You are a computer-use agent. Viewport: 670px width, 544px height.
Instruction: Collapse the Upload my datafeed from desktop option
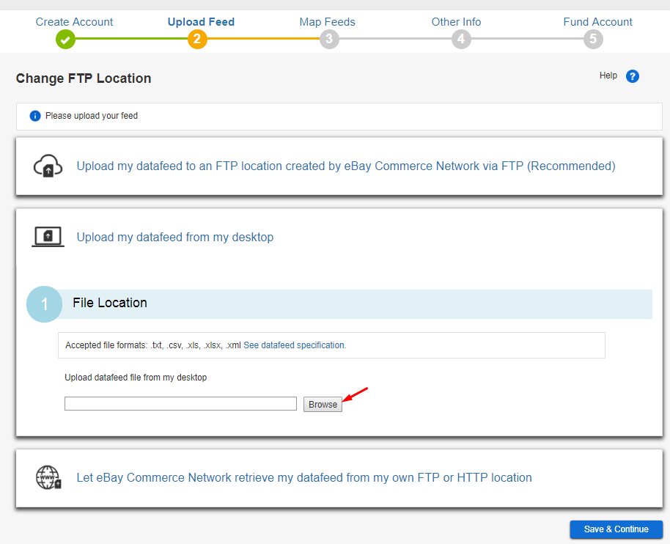[x=174, y=237]
